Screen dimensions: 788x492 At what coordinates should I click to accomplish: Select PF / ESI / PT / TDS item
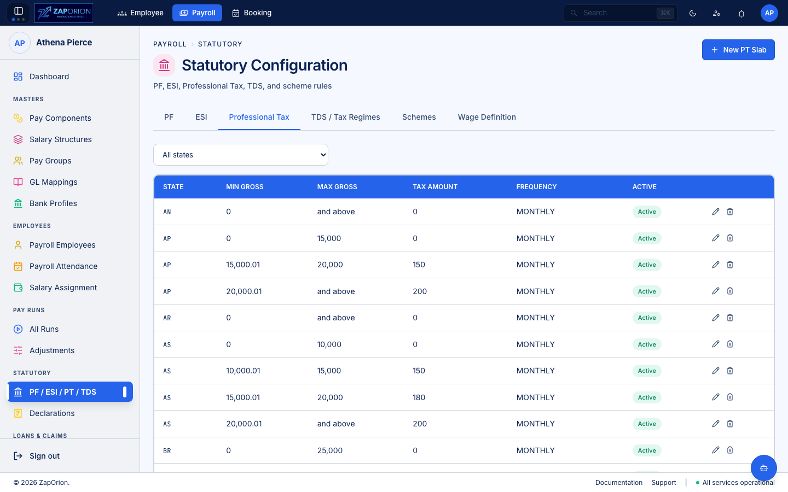coord(69,392)
